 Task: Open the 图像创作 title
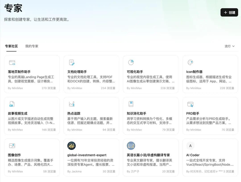14,155
